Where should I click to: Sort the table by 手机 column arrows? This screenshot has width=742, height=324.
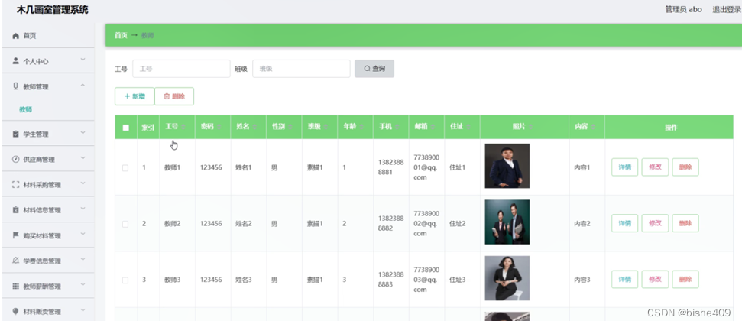[x=397, y=127]
